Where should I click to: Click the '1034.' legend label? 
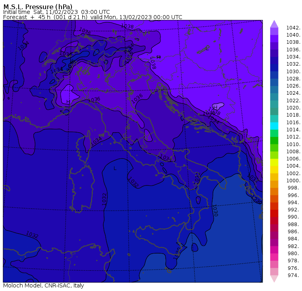point(293,57)
